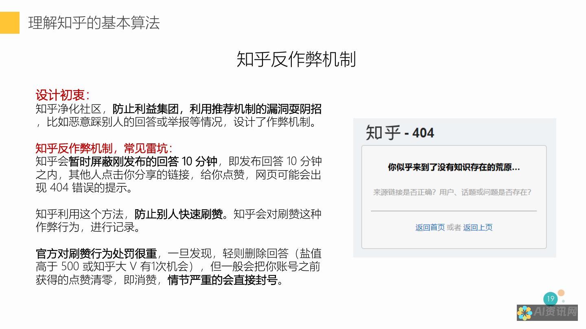Click the bold text 情节严重的会直接封号
This screenshot has height=329, width=586.
pyautogui.click(x=223, y=280)
